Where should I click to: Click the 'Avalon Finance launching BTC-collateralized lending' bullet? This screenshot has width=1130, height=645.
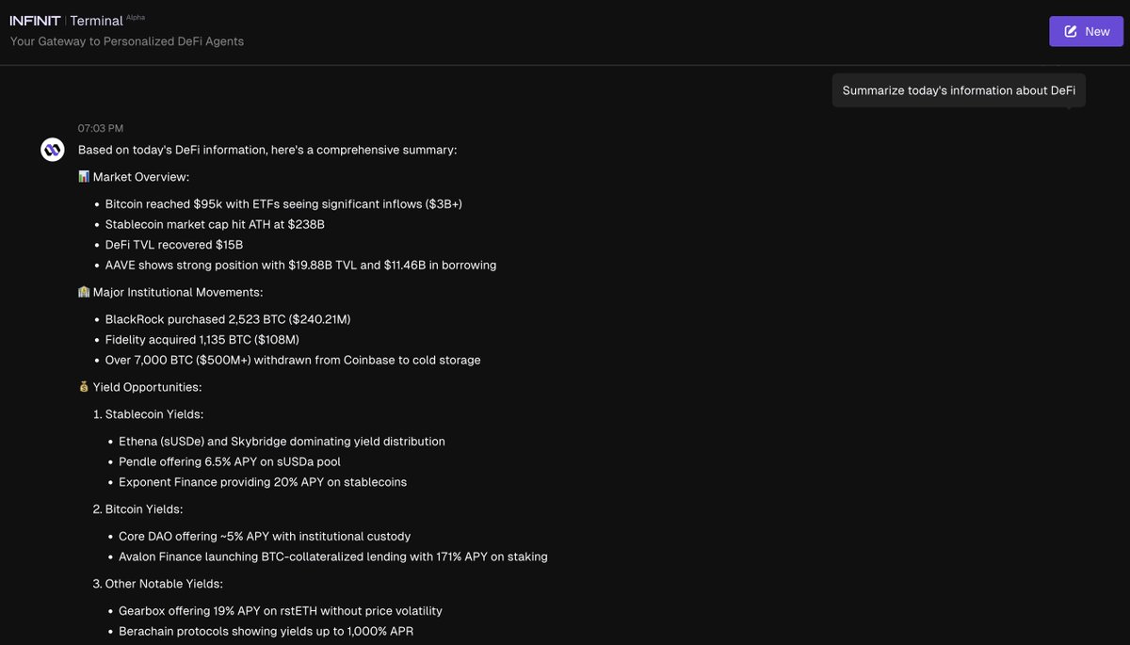point(333,556)
